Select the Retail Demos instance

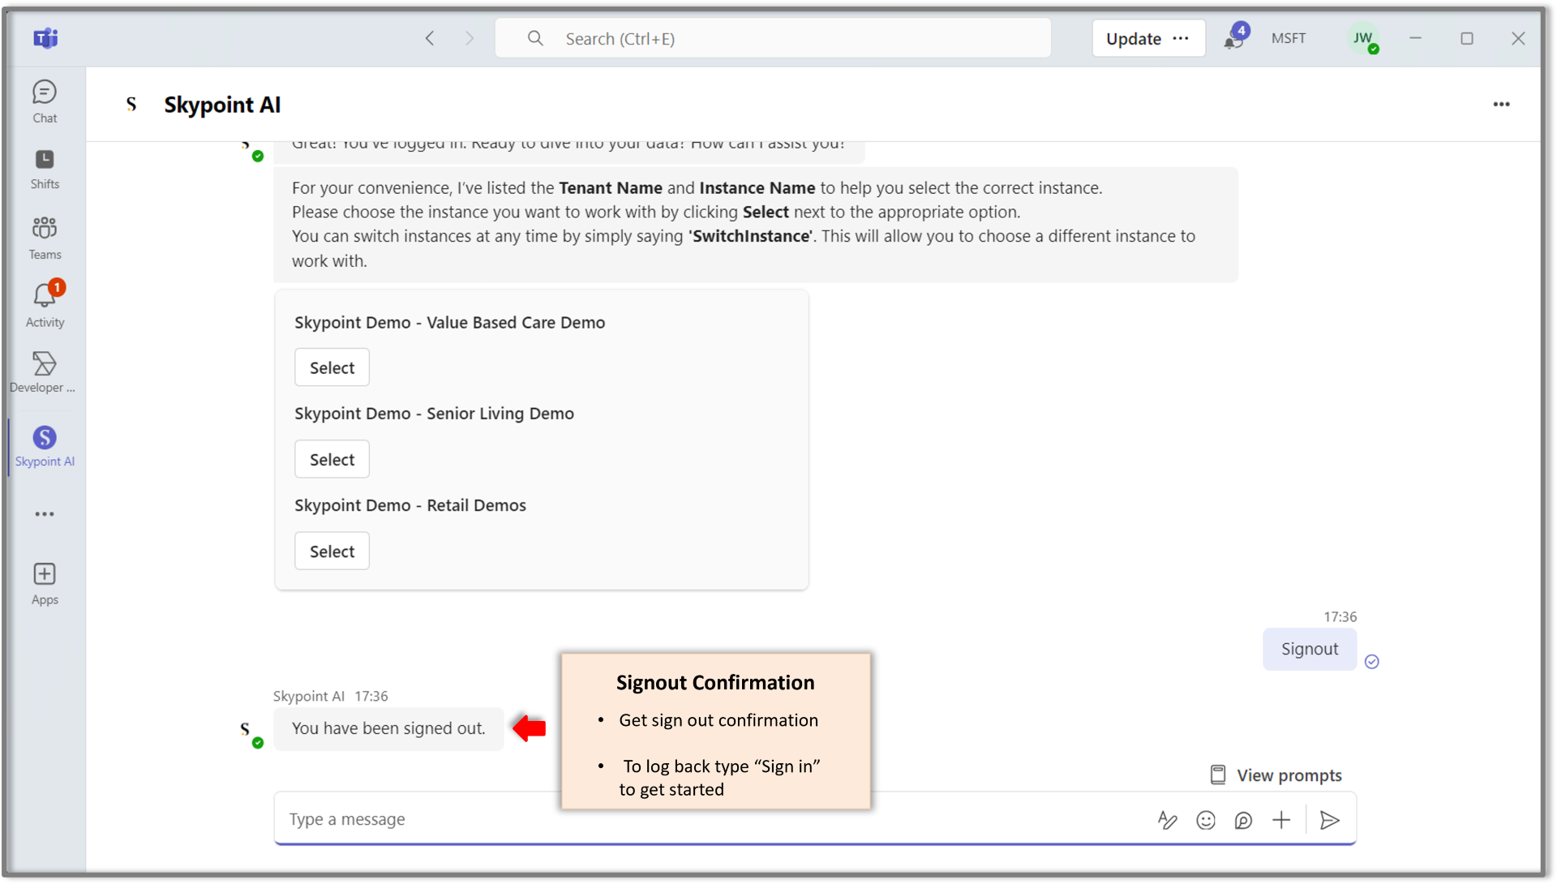(332, 551)
